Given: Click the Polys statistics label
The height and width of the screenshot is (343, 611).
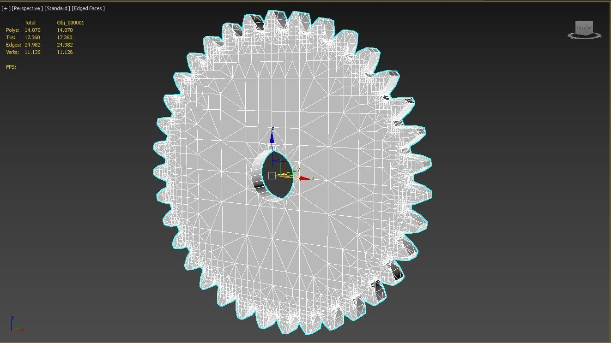Looking at the screenshot, I should tap(12, 30).
